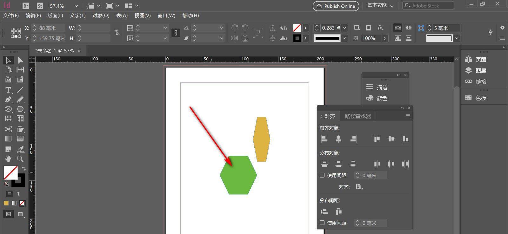Pick the Scissors tool
The height and width of the screenshot is (234, 508).
pyautogui.click(x=8, y=129)
